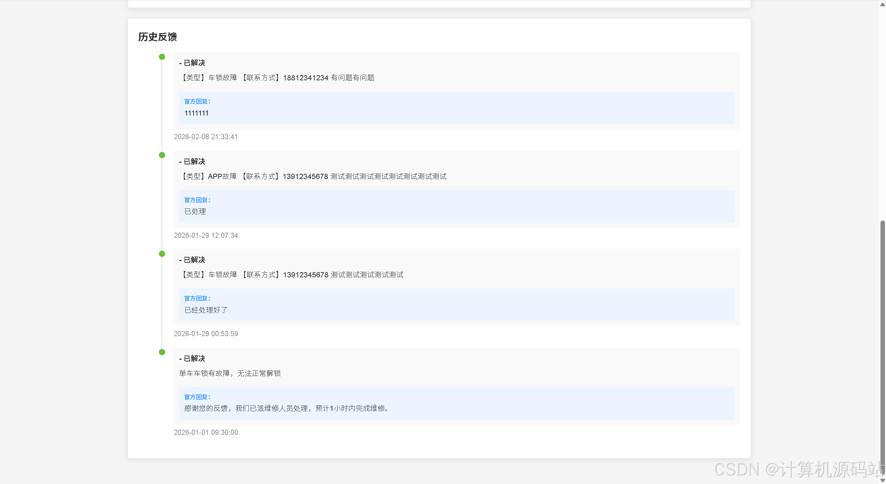This screenshot has height=484, width=886.
Task: Click the green dot beside 2026-02-08 feedback
Action: (162, 57)
